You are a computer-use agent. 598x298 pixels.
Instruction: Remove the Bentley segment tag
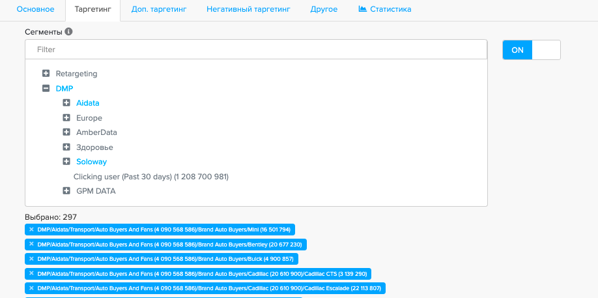(x=31, y=245)
